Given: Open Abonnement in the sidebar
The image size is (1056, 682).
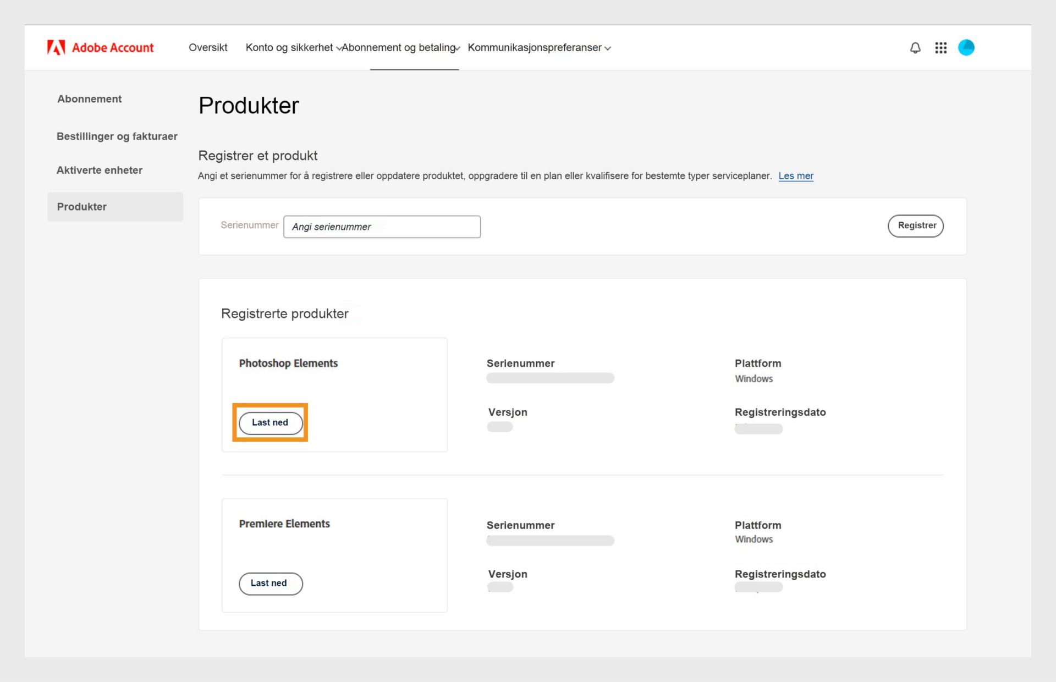Looking at the screenshot, I should [89, 99].
